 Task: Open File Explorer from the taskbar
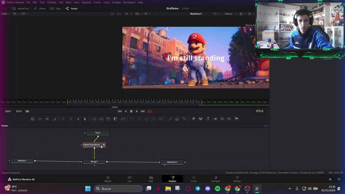pyautogui.click(x=168, y=189)
